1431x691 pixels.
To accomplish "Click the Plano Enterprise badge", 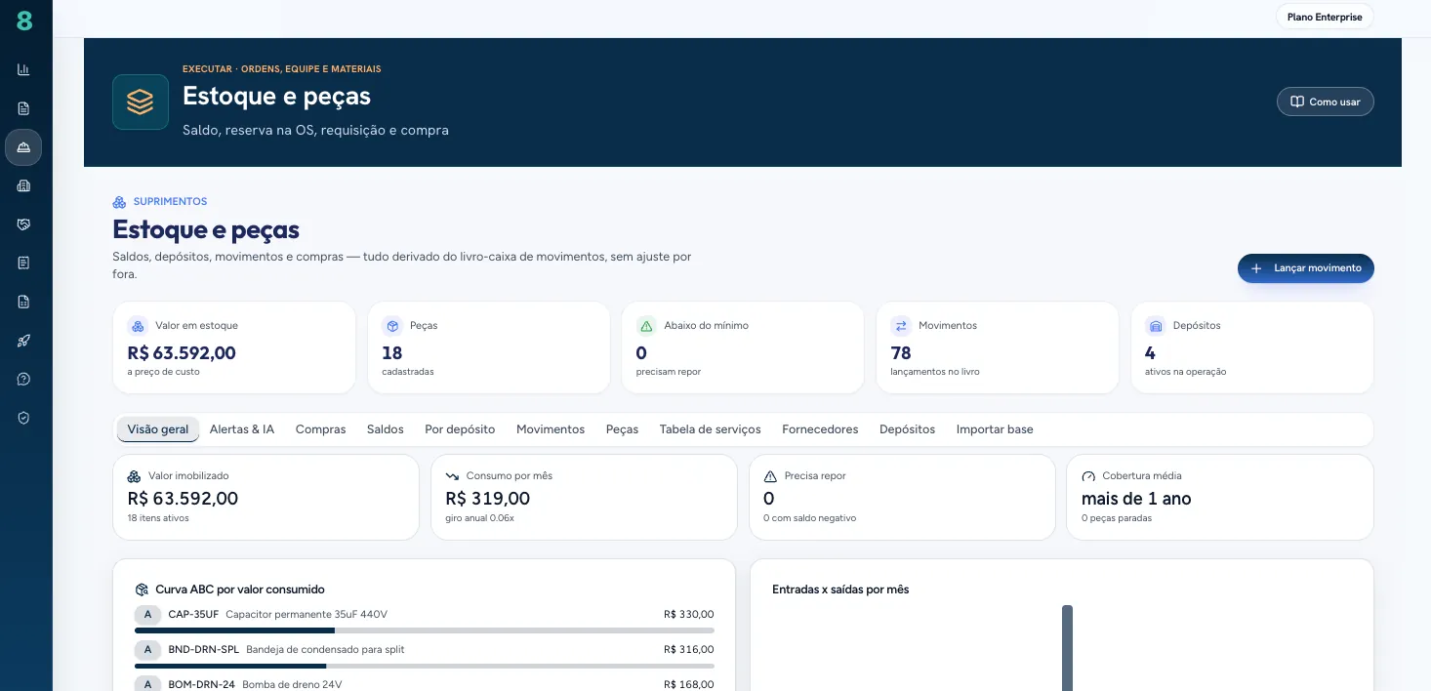I will click(x=1325, y=17).
